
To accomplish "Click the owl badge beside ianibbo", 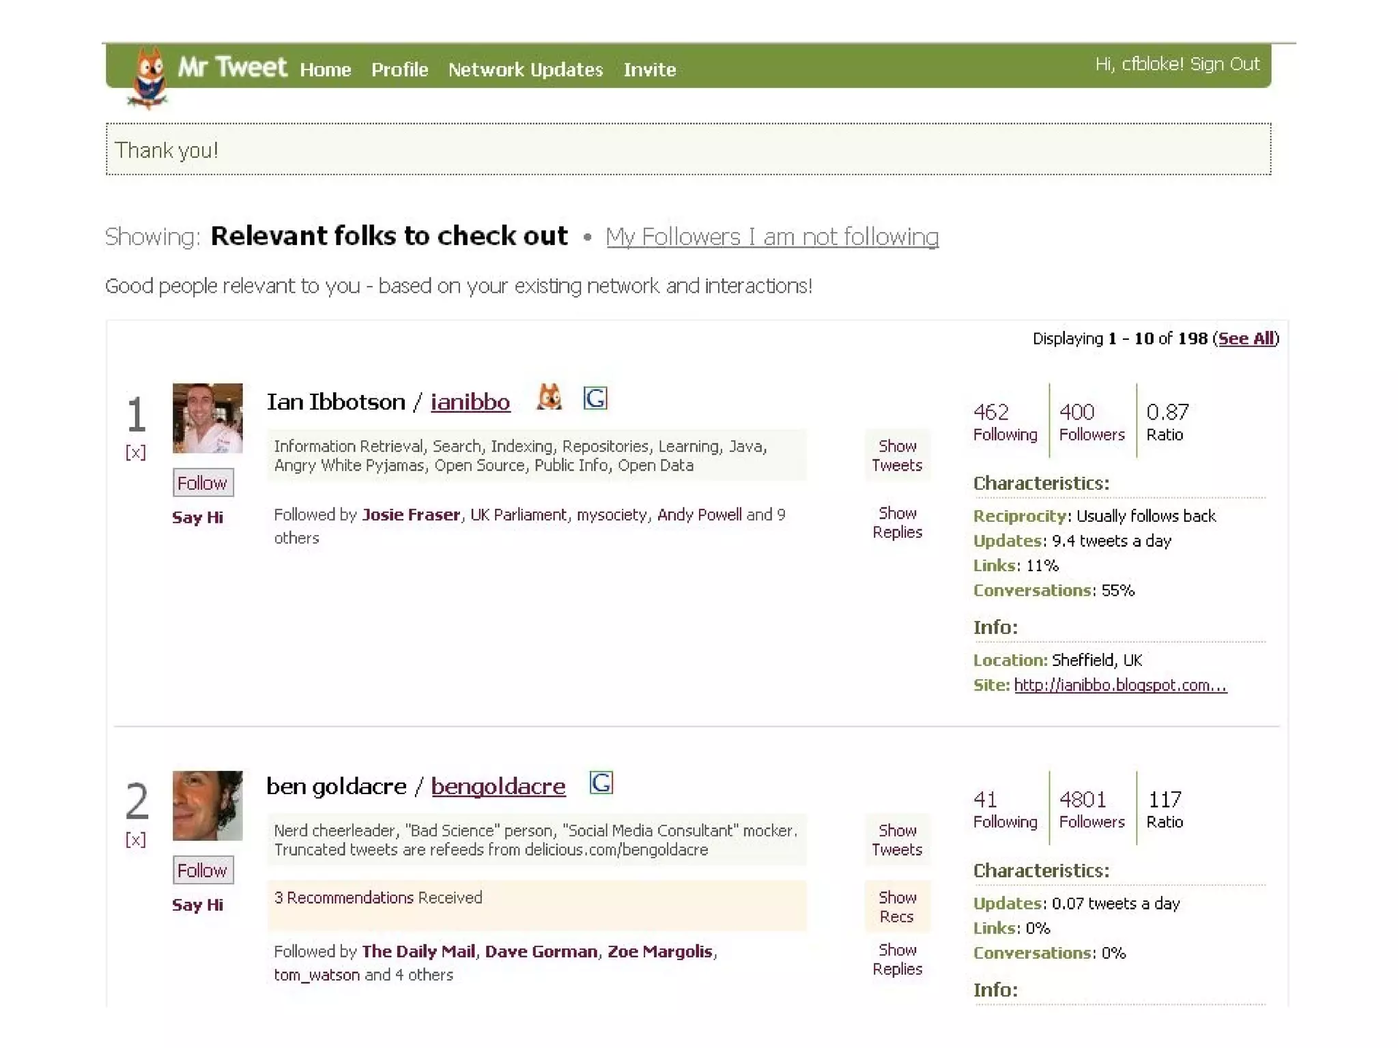I will pyautogui.click(x=549, y=397).
